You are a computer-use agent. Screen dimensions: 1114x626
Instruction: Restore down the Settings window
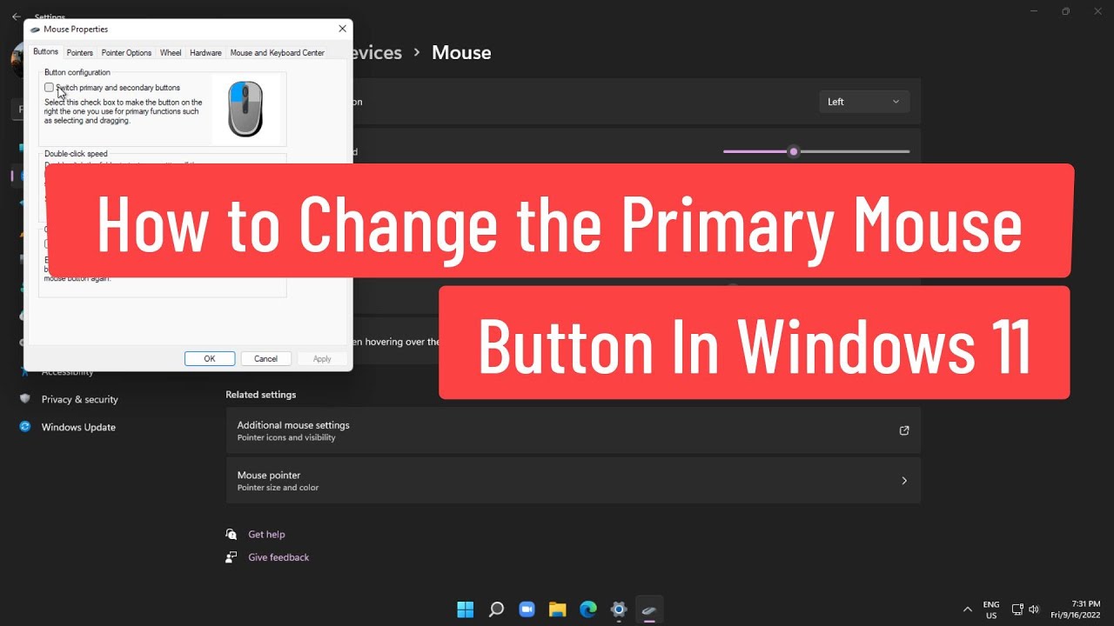(x=1066, y=11)
